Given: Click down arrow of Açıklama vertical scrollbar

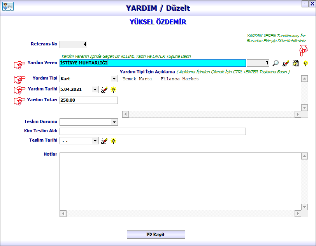Looking at the screenshot, I should coord(305,107).
